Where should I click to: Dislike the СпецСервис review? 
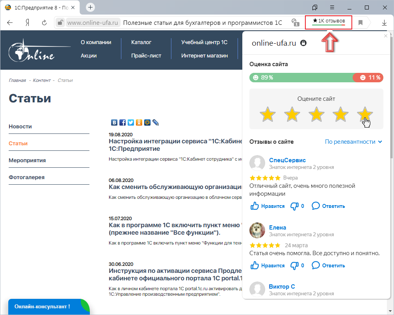pyautogui.click(x=297, y=206)
